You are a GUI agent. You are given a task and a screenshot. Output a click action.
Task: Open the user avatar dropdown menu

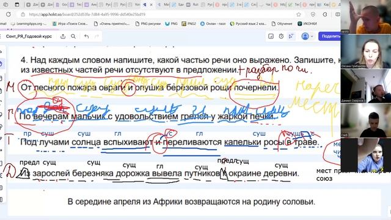click(x=307, y=36)
